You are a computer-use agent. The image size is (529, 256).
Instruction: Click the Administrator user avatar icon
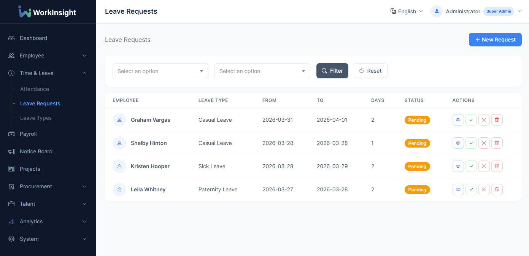point(436,11)
